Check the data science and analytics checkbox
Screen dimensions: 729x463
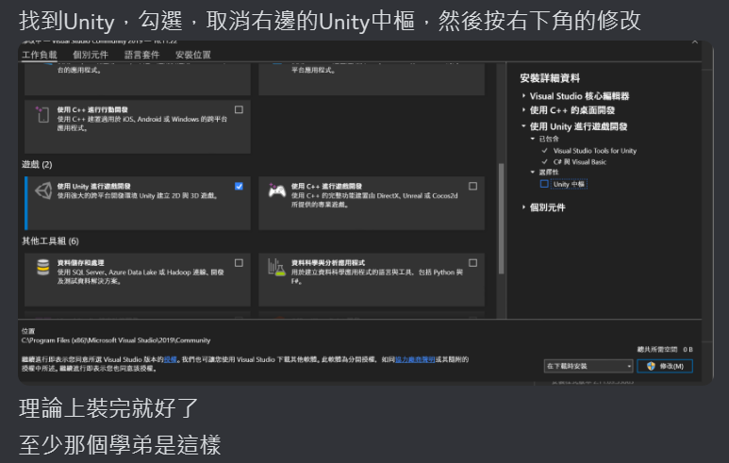tap(472, 263)
